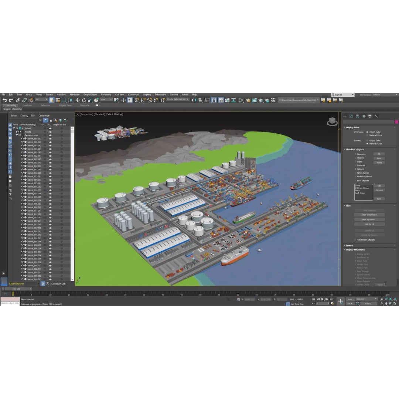Screen dimensions: 399x399
Task: Open the Rendering menu
Action: [x=106, y=95]
